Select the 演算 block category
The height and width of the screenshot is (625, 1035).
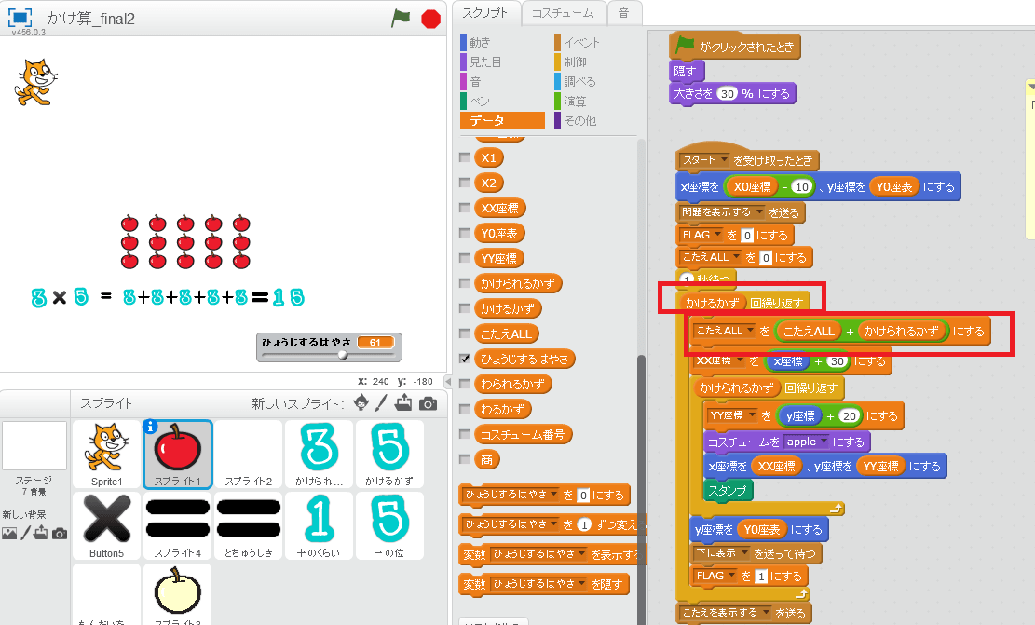point(575,101)
